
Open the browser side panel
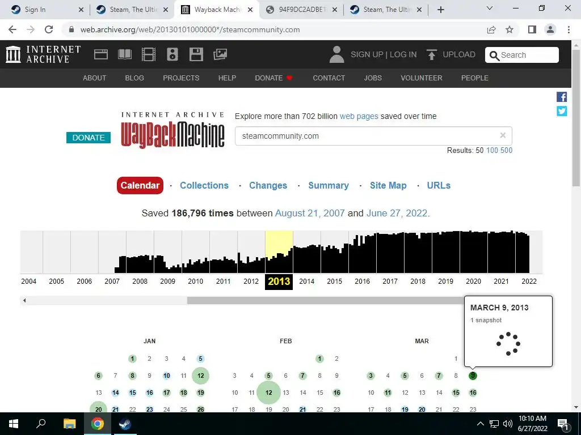click(532, 29)
